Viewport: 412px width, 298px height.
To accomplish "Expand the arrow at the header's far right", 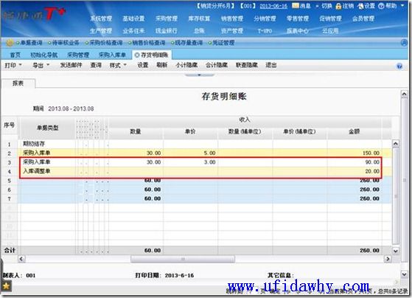I will click(402, 5).
